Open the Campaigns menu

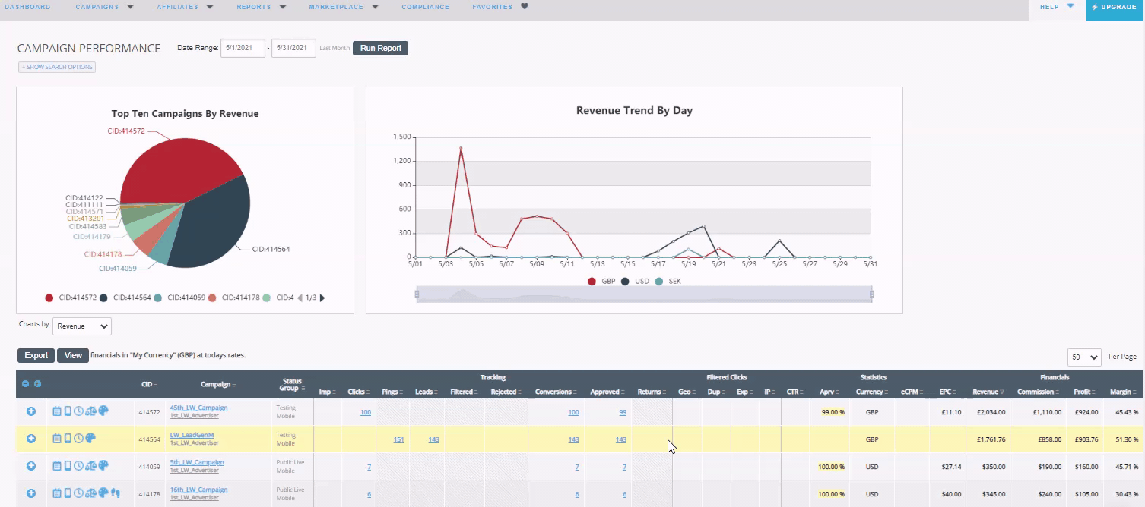105,7
